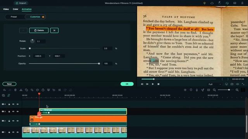The width and height of the screenshot is (248, 139).
Task: Open the audio mixer icon
Action: pyautogui.click(x=203, y=90)
